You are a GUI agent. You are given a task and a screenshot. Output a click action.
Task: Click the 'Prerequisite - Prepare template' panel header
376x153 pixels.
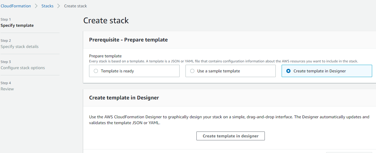pyautogui.click(x=129, y=40)
